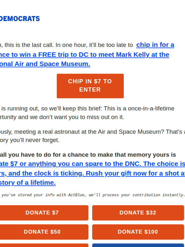Screen dimensions: 185x247
Task: Click the 'you'll never forget' line
Action: click(x=30, y=140)
